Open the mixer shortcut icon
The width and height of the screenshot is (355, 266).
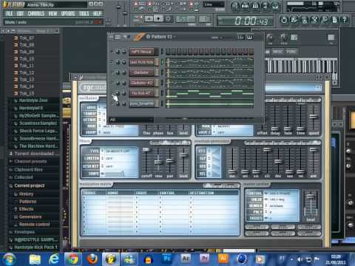coord(275,6)
